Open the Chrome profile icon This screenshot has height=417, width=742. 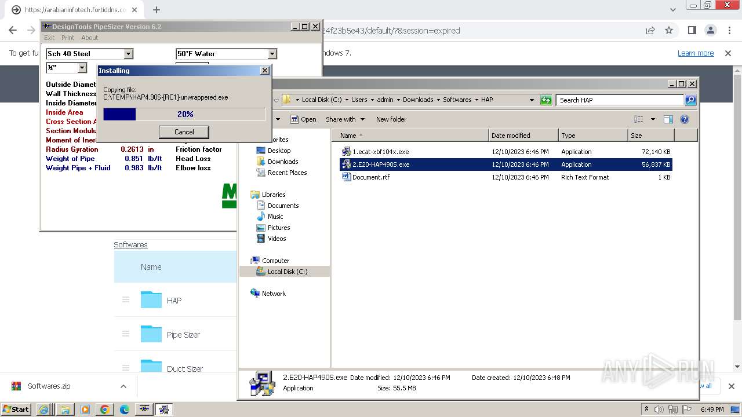pyautogui.click(x=710, y=30)
